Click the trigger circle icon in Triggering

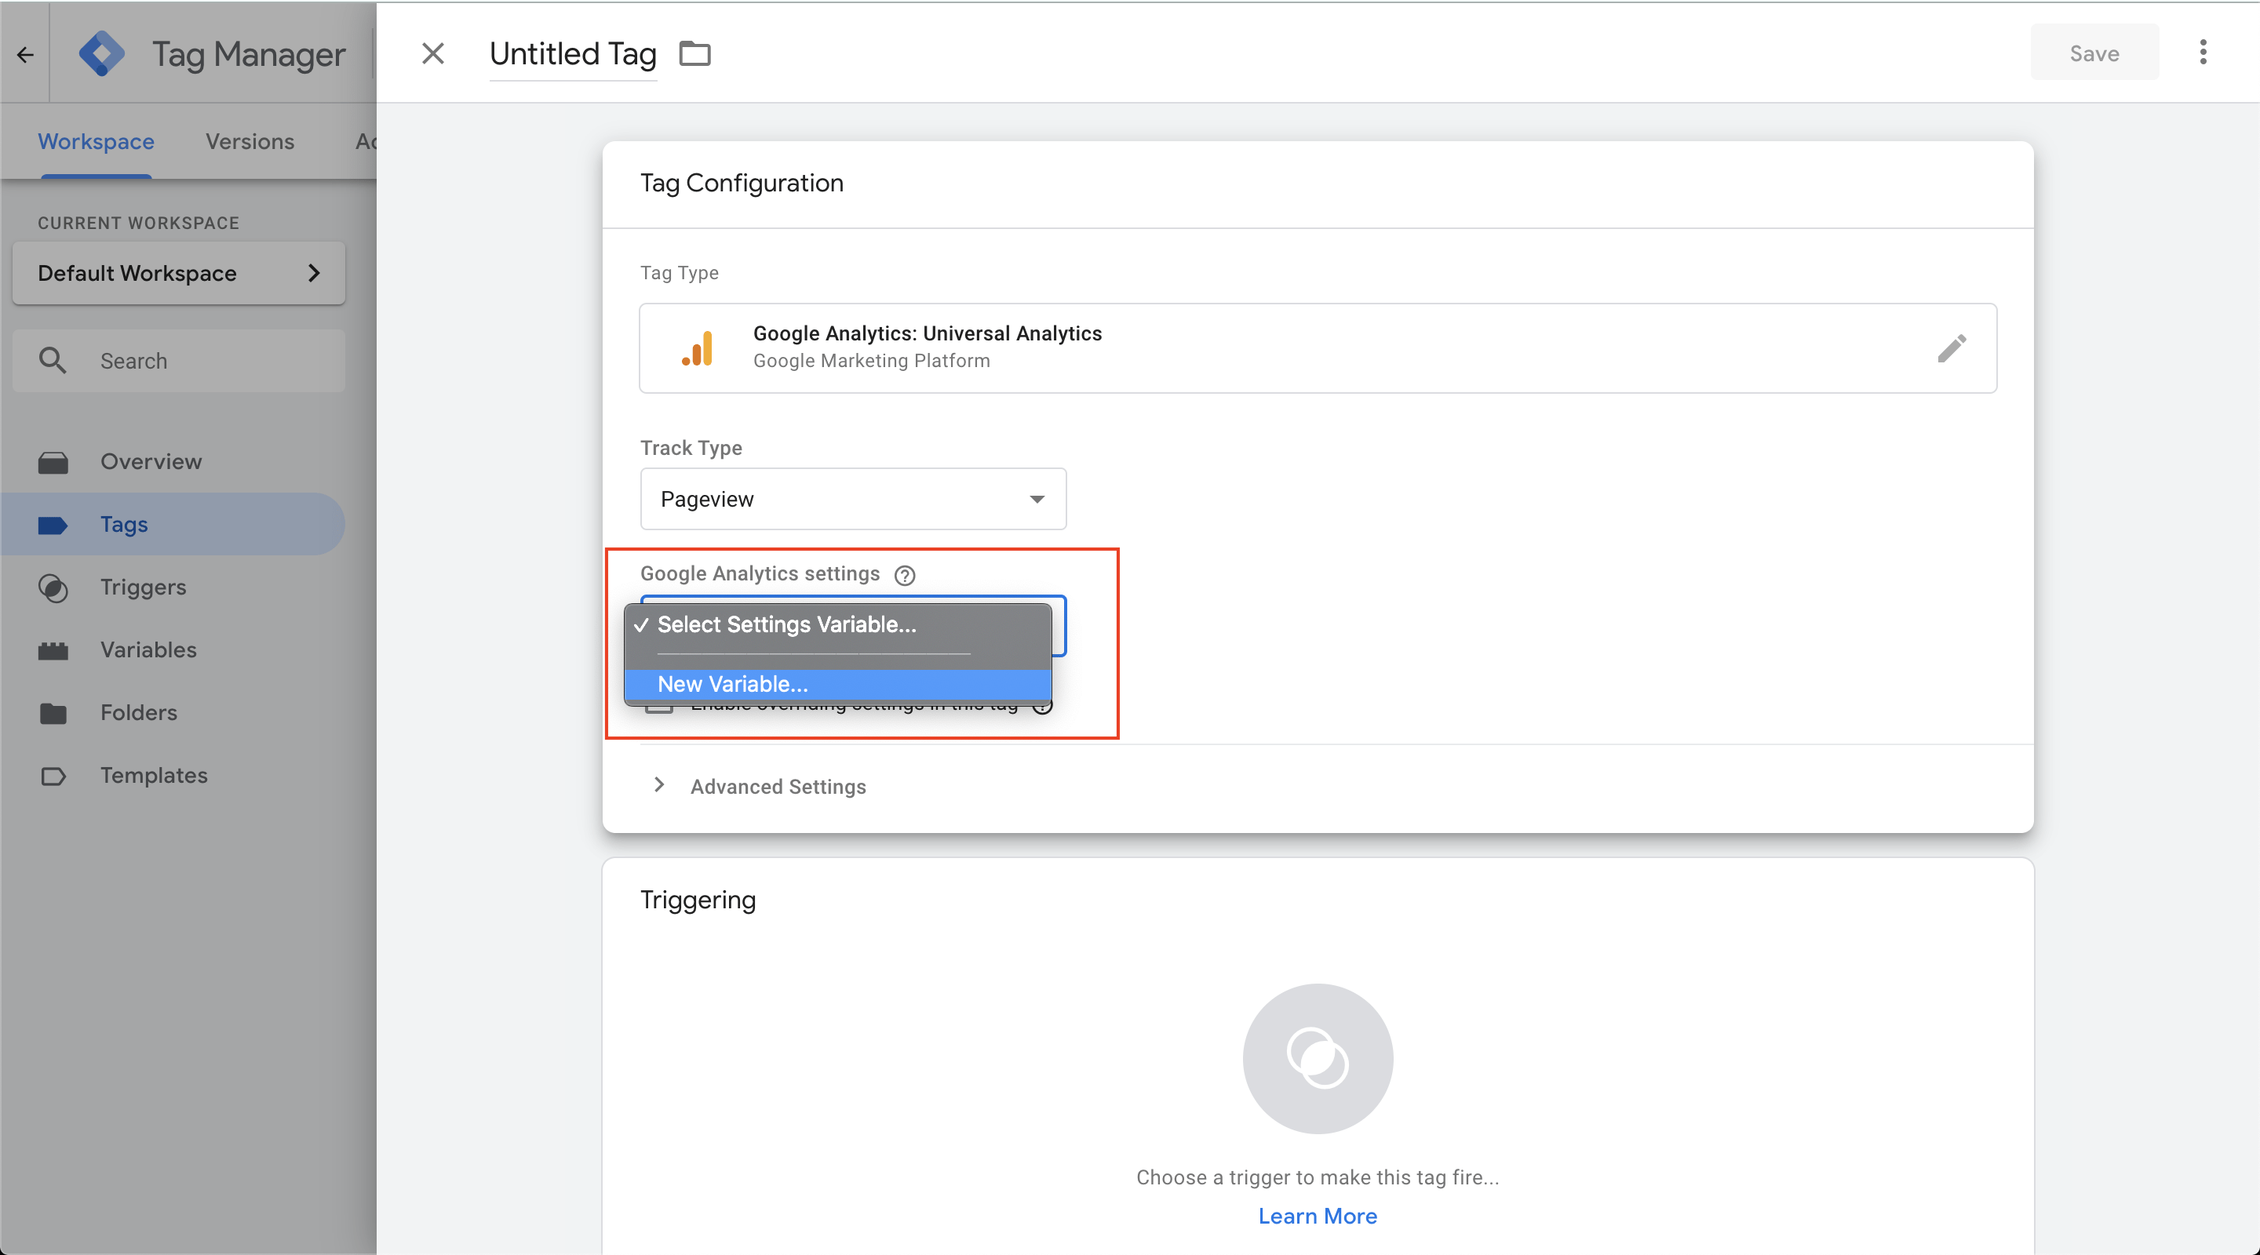coord(1317,1057)
